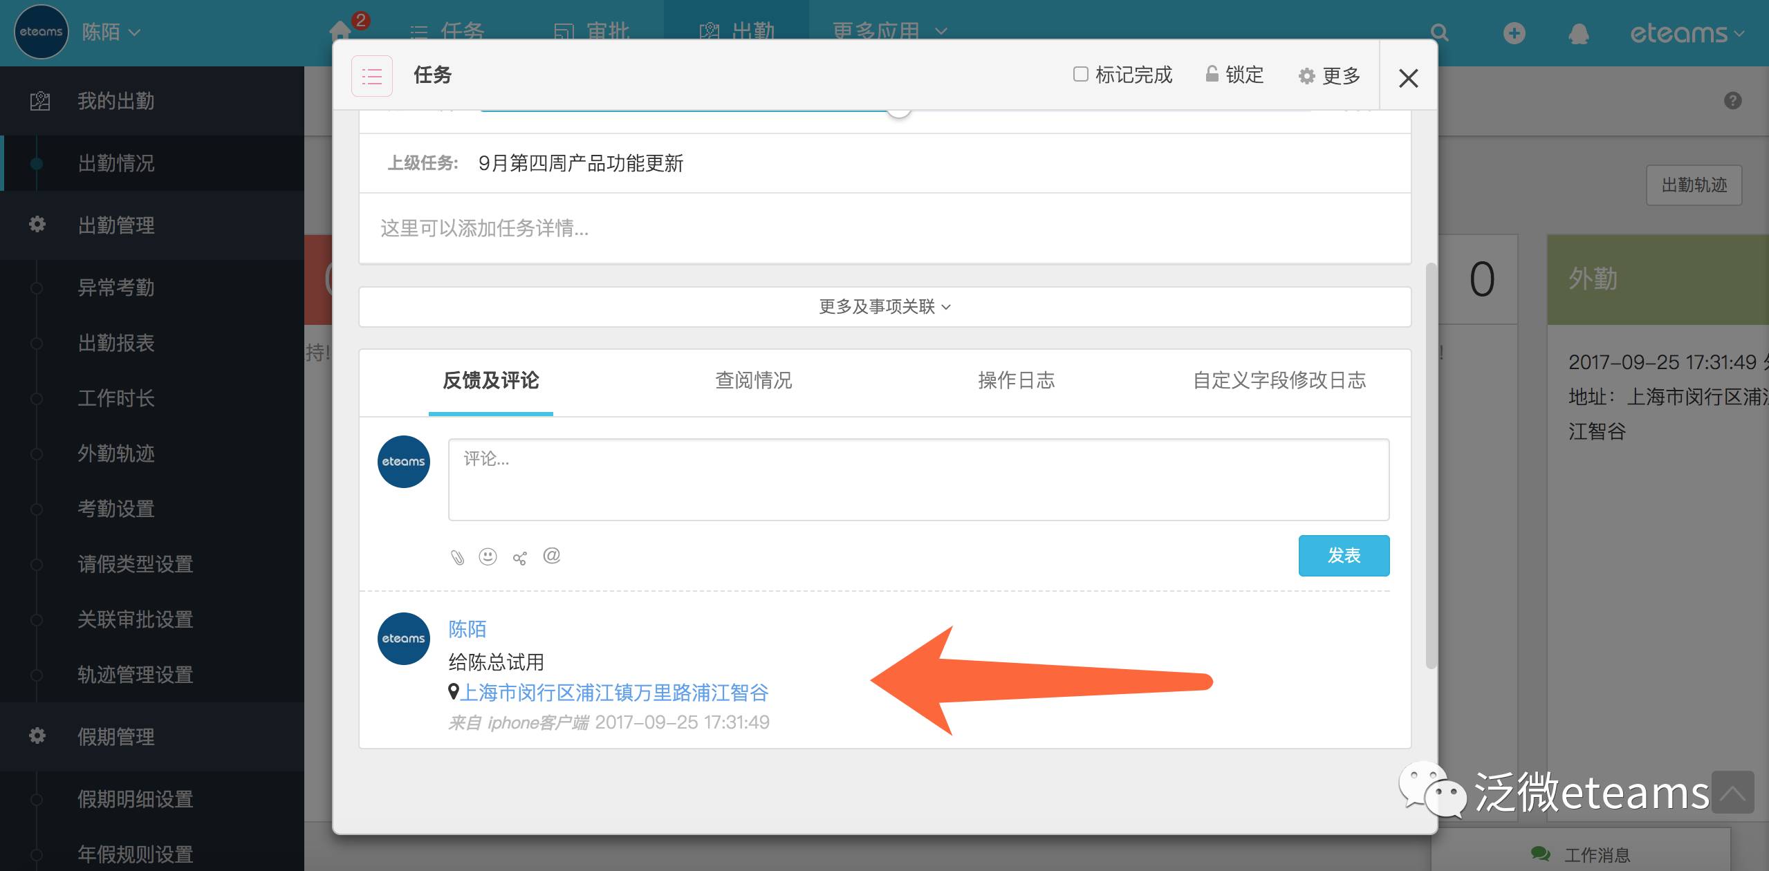Screen dimensions: 1769x871
Task: Switch to the 查阅情况 tab
Action: [x=753, y=380]
